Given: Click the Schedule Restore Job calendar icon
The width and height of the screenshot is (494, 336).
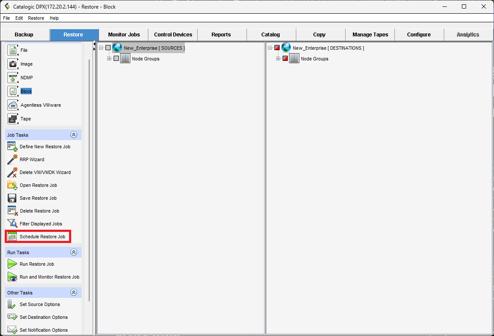Looking at the screenshot, I should point(12,237).
